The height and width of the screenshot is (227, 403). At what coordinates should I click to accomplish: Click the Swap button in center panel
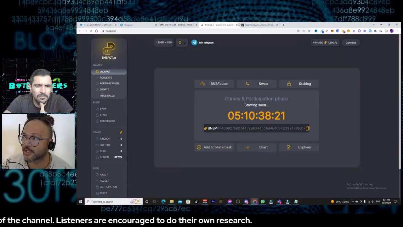[x=257, y=84]
